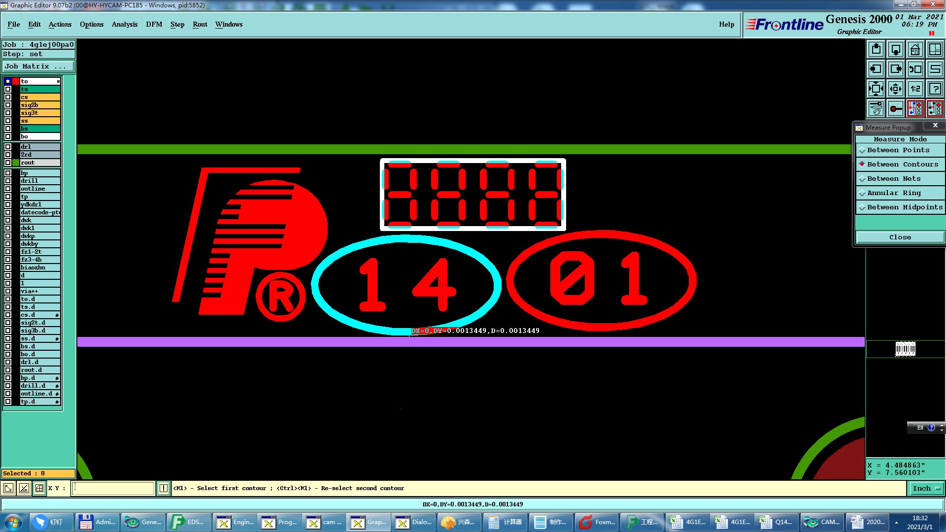
Task: Select the biaozhu layer row
Action: 40,267
